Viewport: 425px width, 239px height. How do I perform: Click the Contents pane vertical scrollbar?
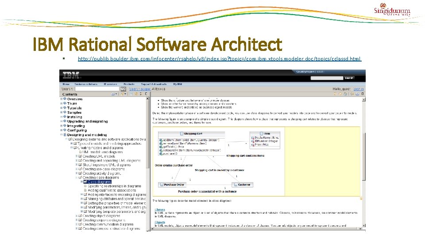[148, 164]
